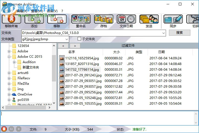Open the folder path dropdown

pyautogui.click(x=164, y=33)
